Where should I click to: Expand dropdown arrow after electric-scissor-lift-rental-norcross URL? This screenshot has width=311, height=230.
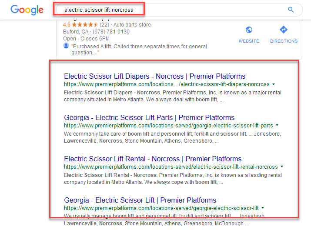pos(282,167)
